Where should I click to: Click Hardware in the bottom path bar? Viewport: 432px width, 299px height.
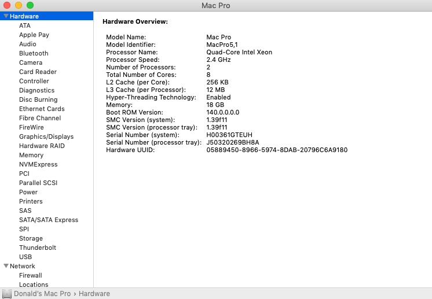pyautogui.click(x=94, y=294)
